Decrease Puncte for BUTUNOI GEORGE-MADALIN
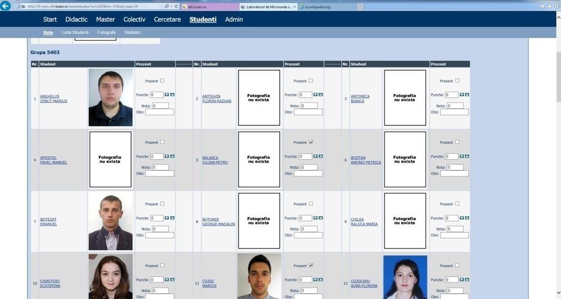 tap(315, 218)
